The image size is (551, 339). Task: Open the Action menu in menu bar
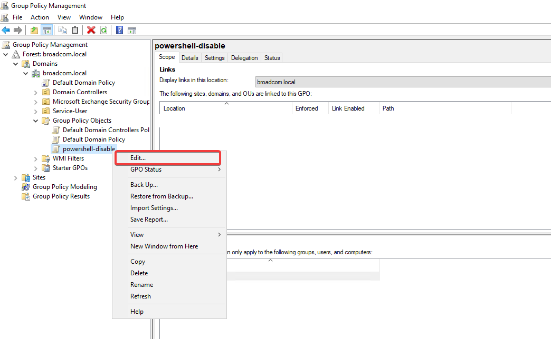(40, 17)
